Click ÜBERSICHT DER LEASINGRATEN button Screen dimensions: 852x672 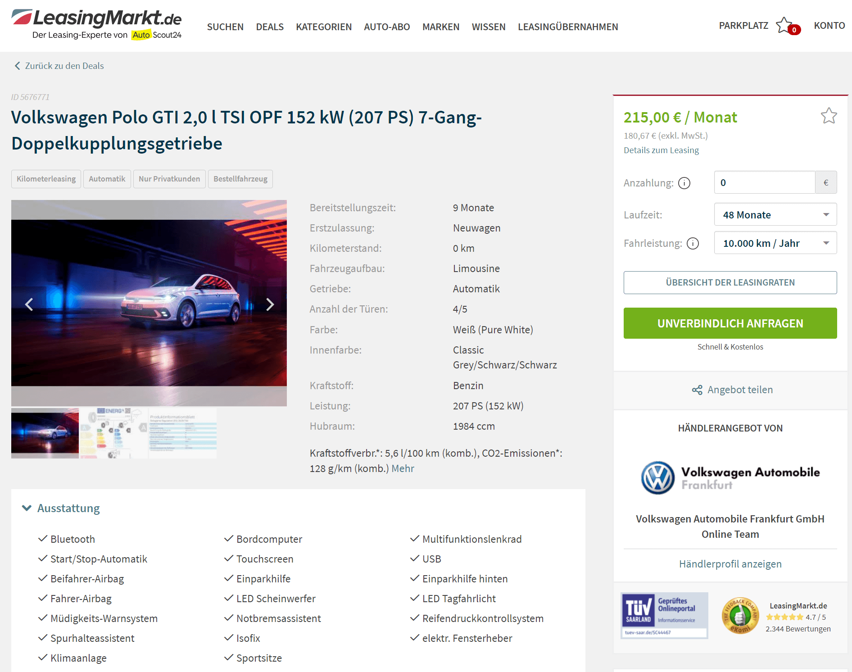tap(730, 282)
